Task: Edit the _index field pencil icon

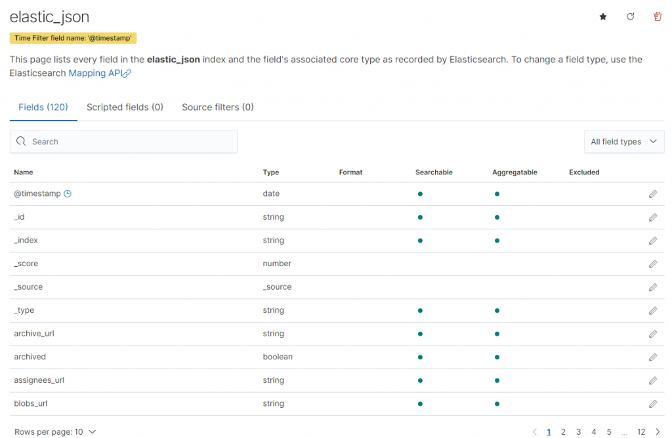Action: (653, 241)
